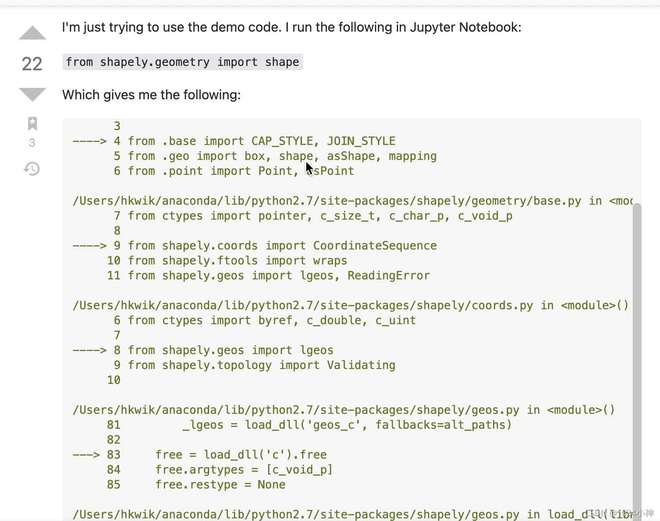
Task: Click the downvote arrow below the score
Action: [x=32, y=94]
